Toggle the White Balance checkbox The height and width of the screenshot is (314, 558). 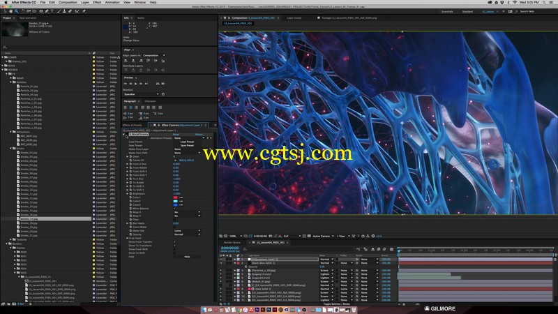click(174, 209)
